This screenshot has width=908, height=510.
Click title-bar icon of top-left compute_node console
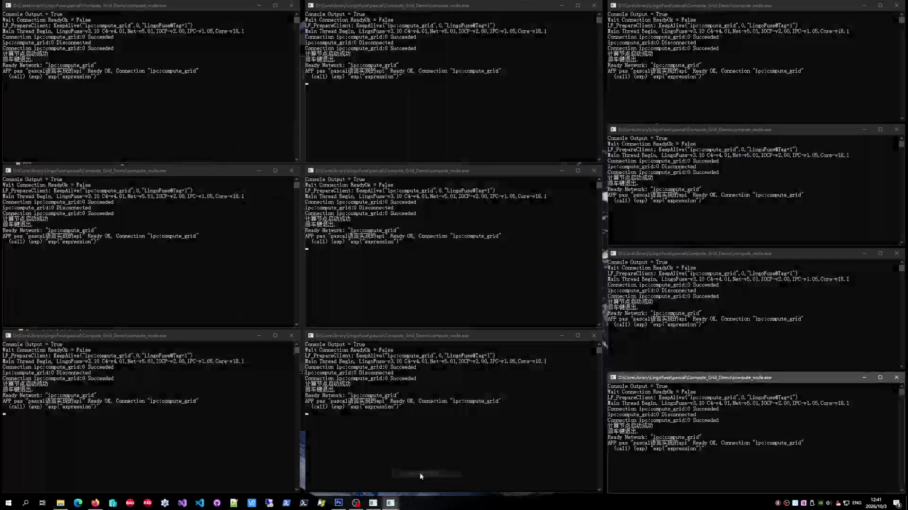pyautogui.click(x=8, y=5)
